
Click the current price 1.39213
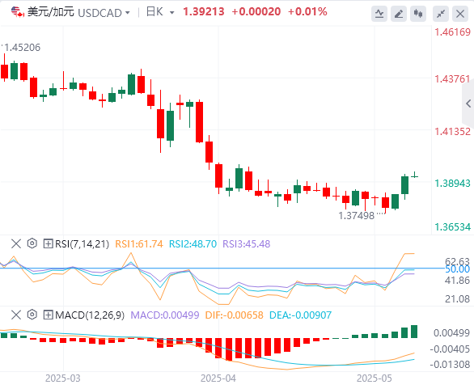click(204, 12)
